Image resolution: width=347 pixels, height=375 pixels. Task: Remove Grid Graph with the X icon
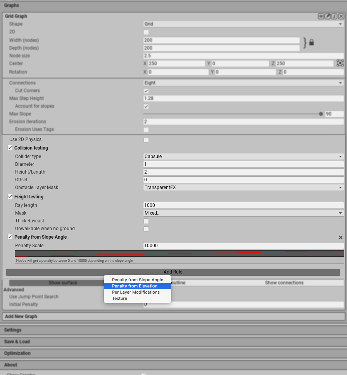[341, 16]
